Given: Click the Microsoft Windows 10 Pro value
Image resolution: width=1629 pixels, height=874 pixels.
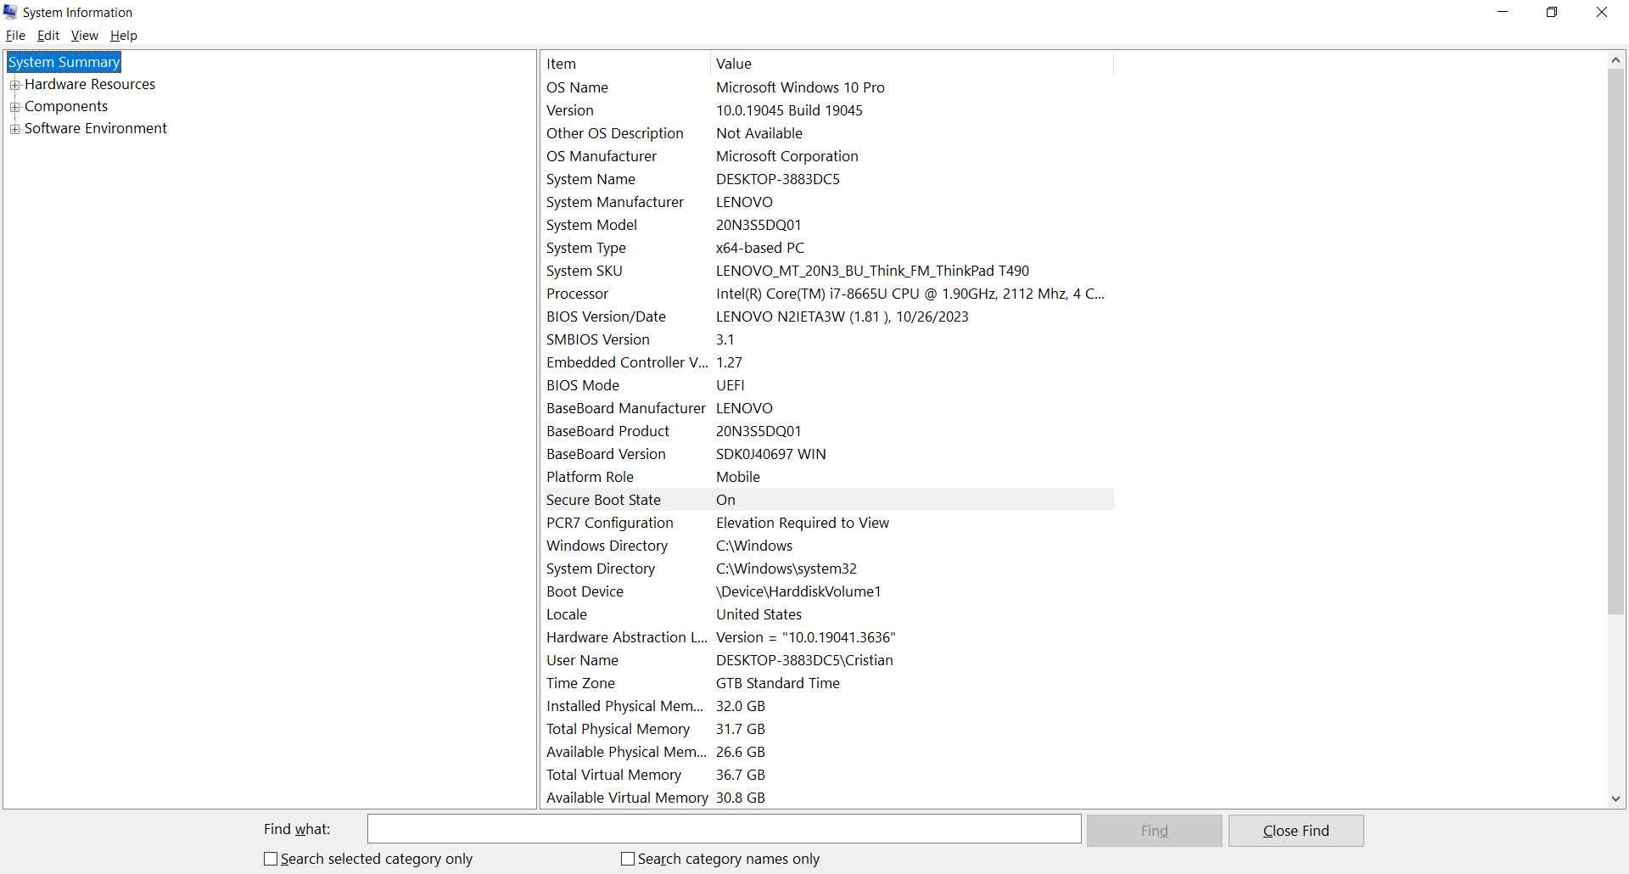Looking at the screenshot, I should pyautogui.click(x=800, y=87).
